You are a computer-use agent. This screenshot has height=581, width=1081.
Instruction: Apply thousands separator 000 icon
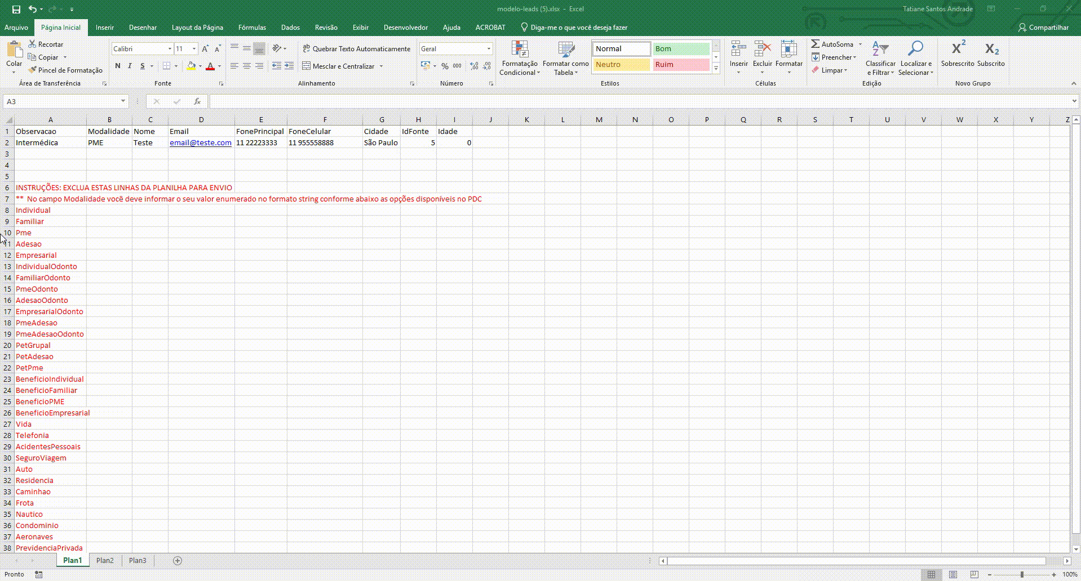pyautogui.click(x=457, y=66)
